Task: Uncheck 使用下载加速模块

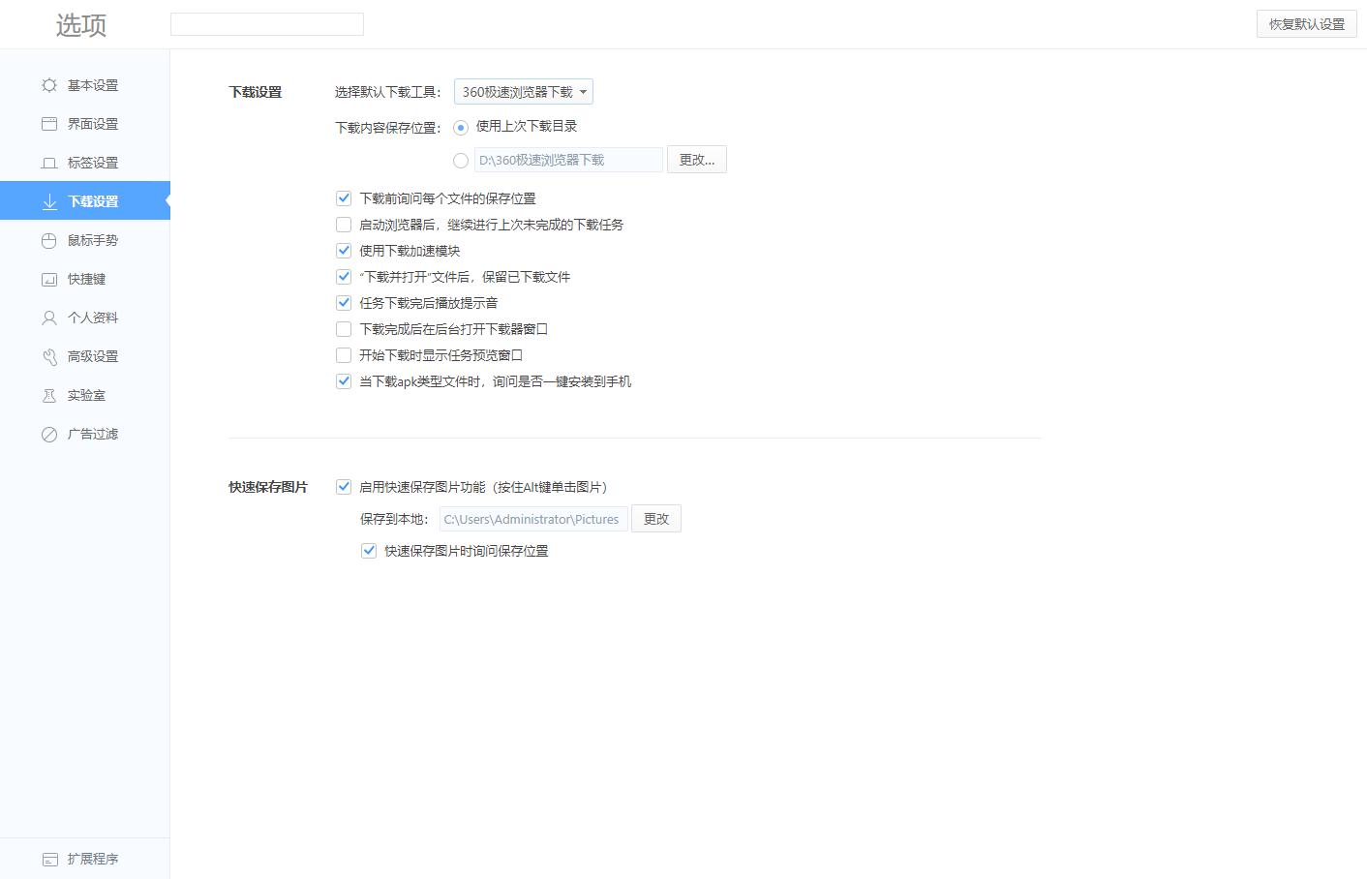Action: 344,250
